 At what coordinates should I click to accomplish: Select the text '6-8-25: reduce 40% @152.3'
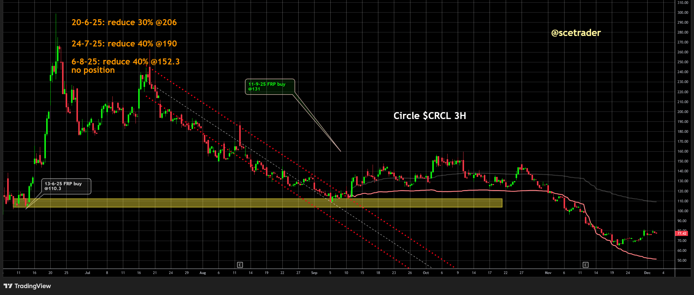click(125, 62)
